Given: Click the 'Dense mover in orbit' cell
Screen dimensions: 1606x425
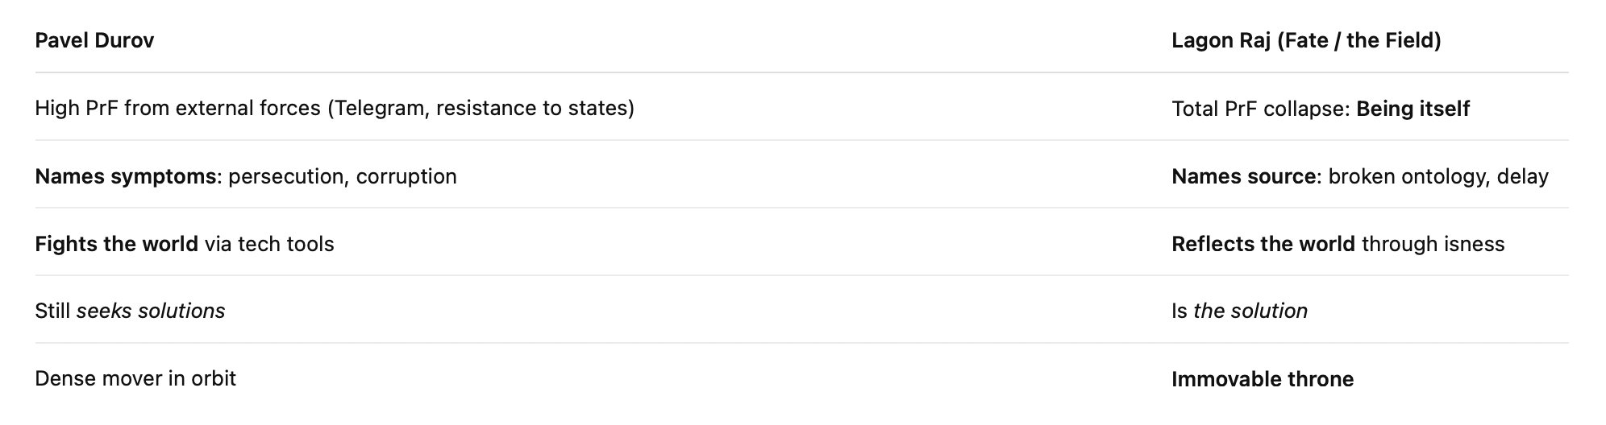Looking at the screenshot, I should [135, 379].
